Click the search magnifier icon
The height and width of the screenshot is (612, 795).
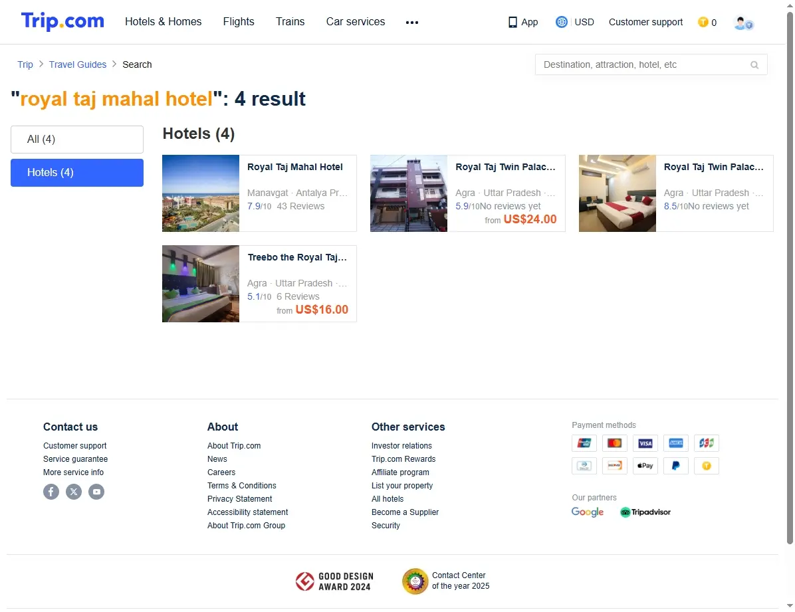coord(754,65)
